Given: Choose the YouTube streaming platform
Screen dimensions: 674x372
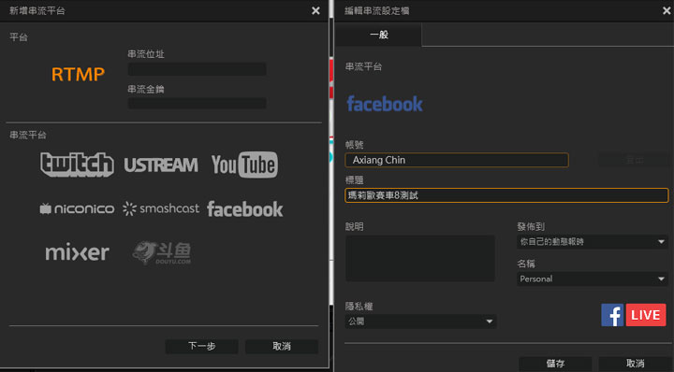Looking at the screenshot, I should pyautogui.click(x=244, y=165).
